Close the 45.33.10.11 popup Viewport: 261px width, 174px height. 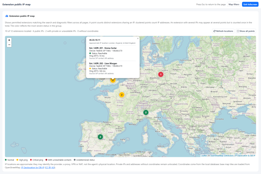tap(138, 38)
